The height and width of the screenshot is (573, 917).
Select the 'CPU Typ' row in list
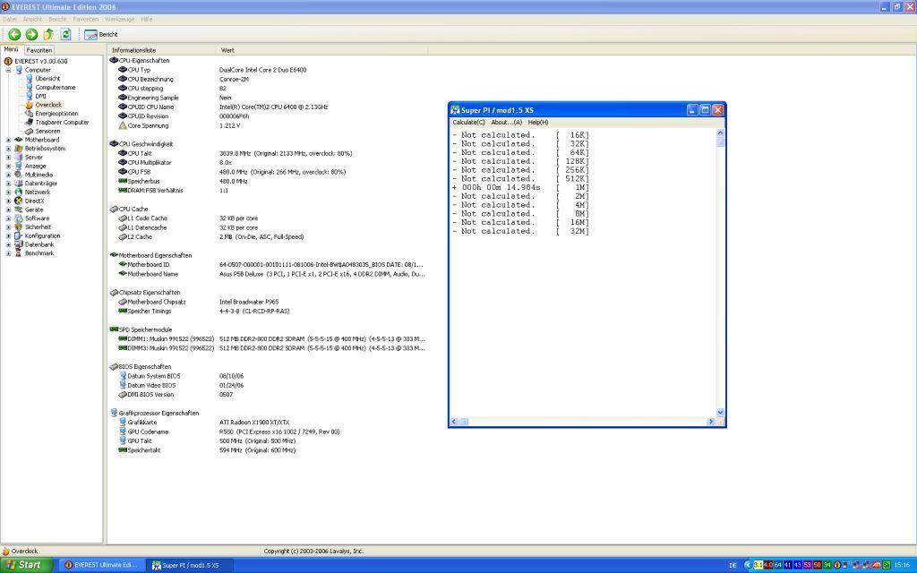coord(267,70)
